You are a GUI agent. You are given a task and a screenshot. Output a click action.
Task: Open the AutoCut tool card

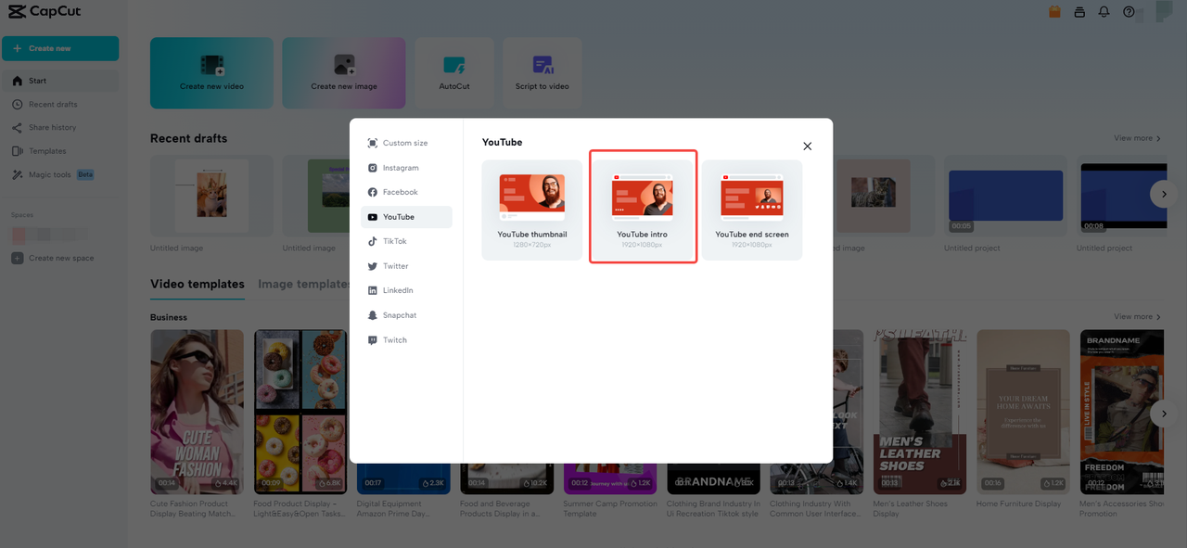454,73
